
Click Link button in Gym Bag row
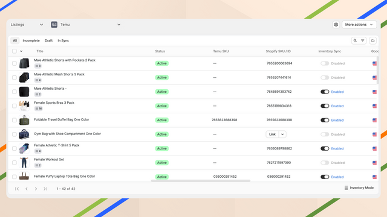pyautogui.click(x=272, y=134)
